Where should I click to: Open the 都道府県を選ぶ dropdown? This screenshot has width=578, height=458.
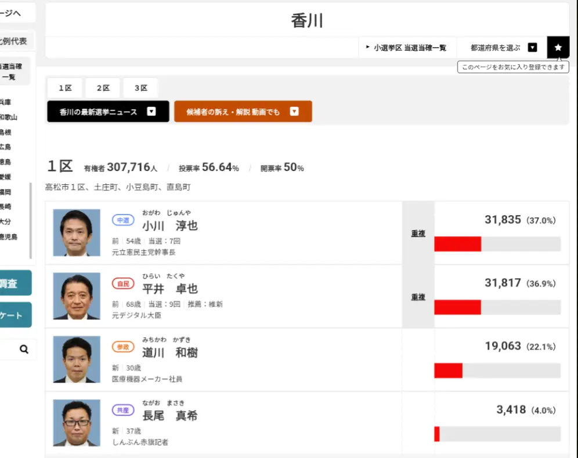(503, 48)
